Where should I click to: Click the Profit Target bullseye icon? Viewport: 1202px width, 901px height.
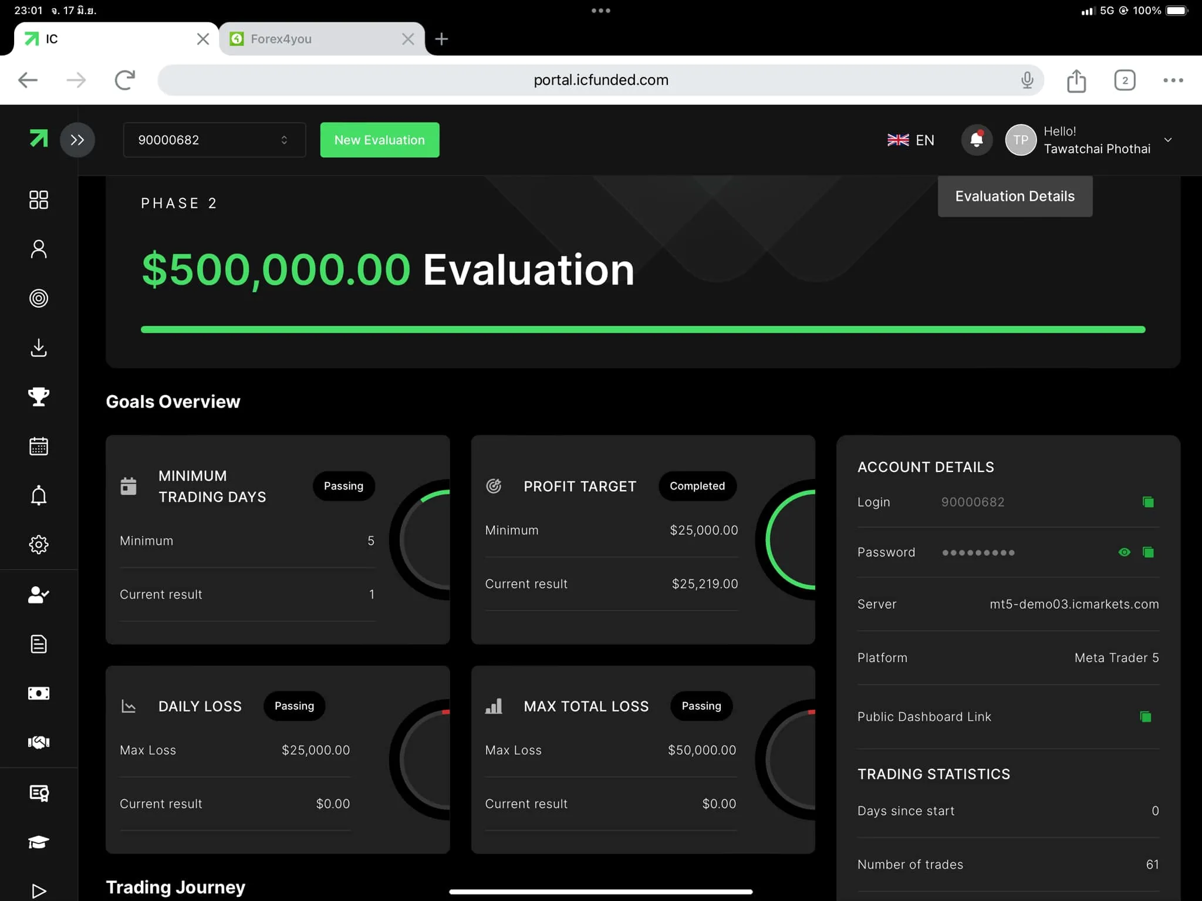click(494, 486)
